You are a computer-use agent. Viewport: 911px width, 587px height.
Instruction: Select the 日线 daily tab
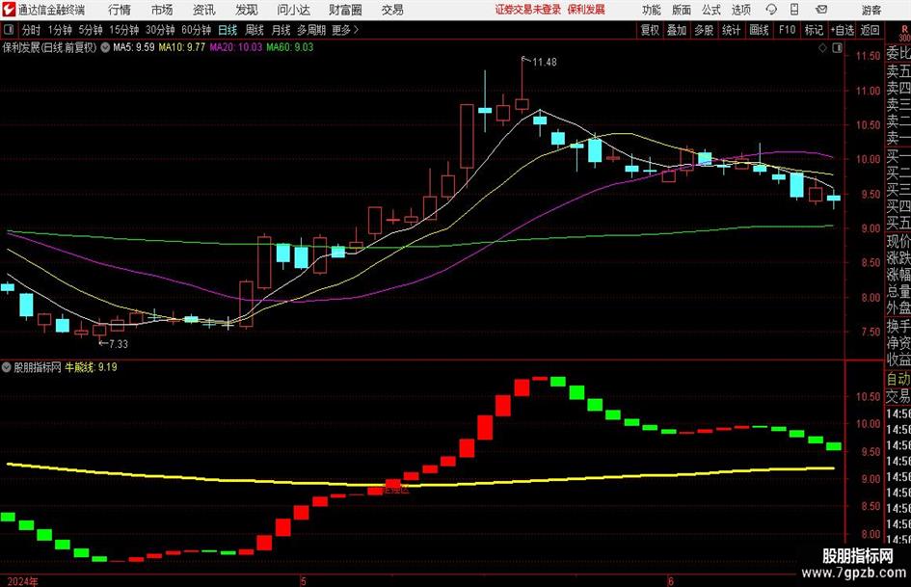[x=228, y=30]
